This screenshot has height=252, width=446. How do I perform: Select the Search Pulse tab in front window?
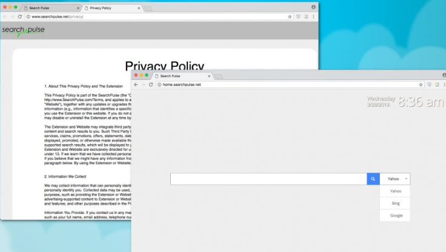(x=182, y=76)
